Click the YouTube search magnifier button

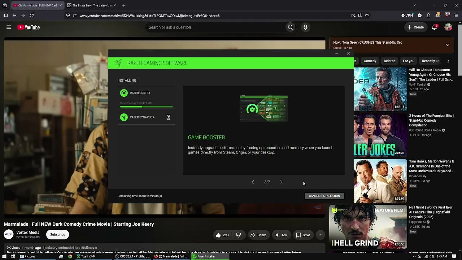point(290,27)
